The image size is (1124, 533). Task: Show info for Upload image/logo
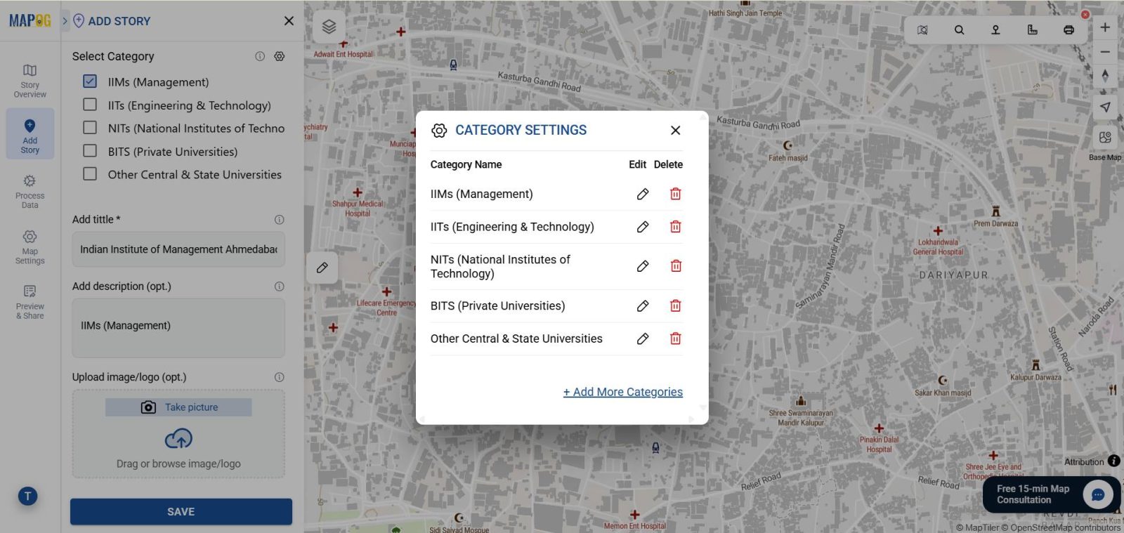pyautogui.click(x=280, y=377)
